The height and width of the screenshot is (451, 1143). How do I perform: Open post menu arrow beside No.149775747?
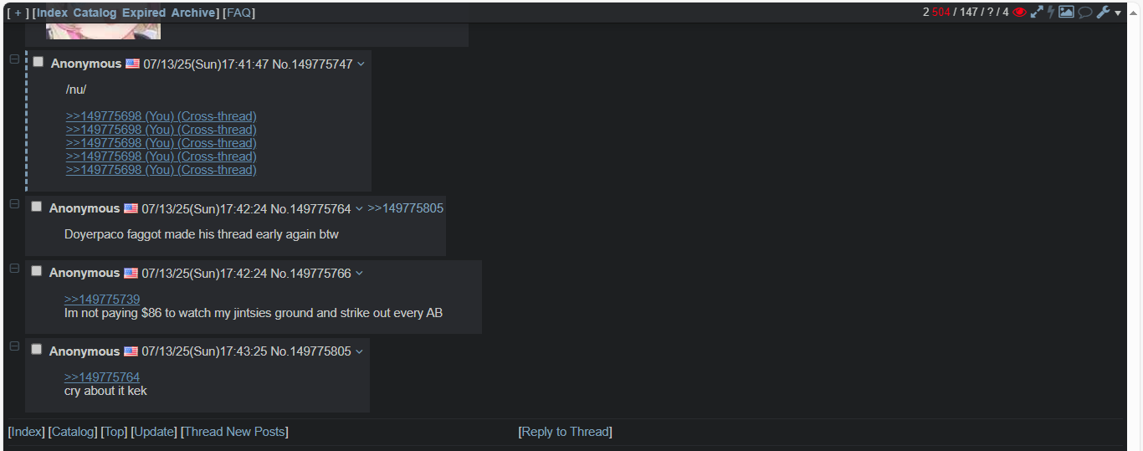(x=361, y=64)
